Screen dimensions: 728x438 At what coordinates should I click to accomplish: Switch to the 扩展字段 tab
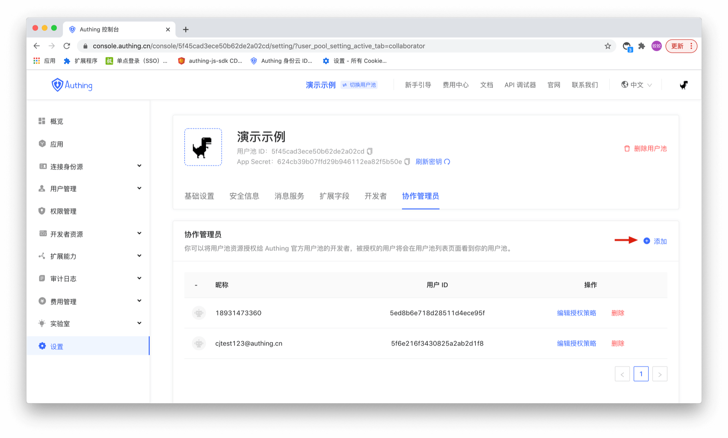[334, 196]
